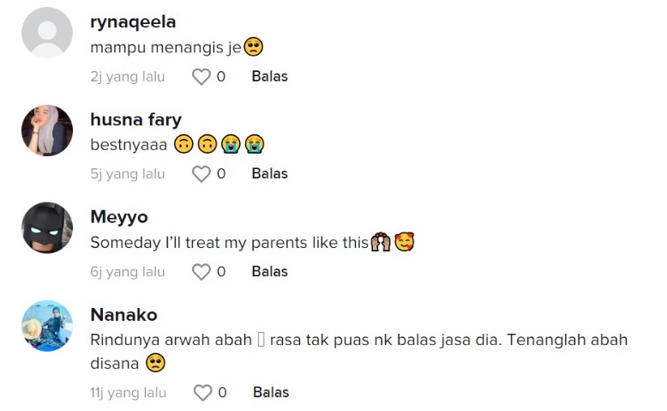Like Meyyo's comment using heart icon
The width and height of the screenshot is (667, 411).
tap(201, 272)
